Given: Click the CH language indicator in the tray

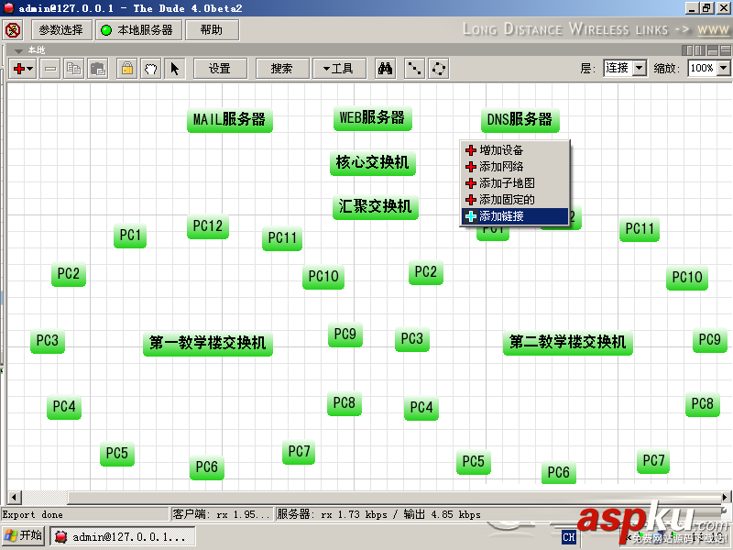Looking at the screenshot, I should pos(569,537).
